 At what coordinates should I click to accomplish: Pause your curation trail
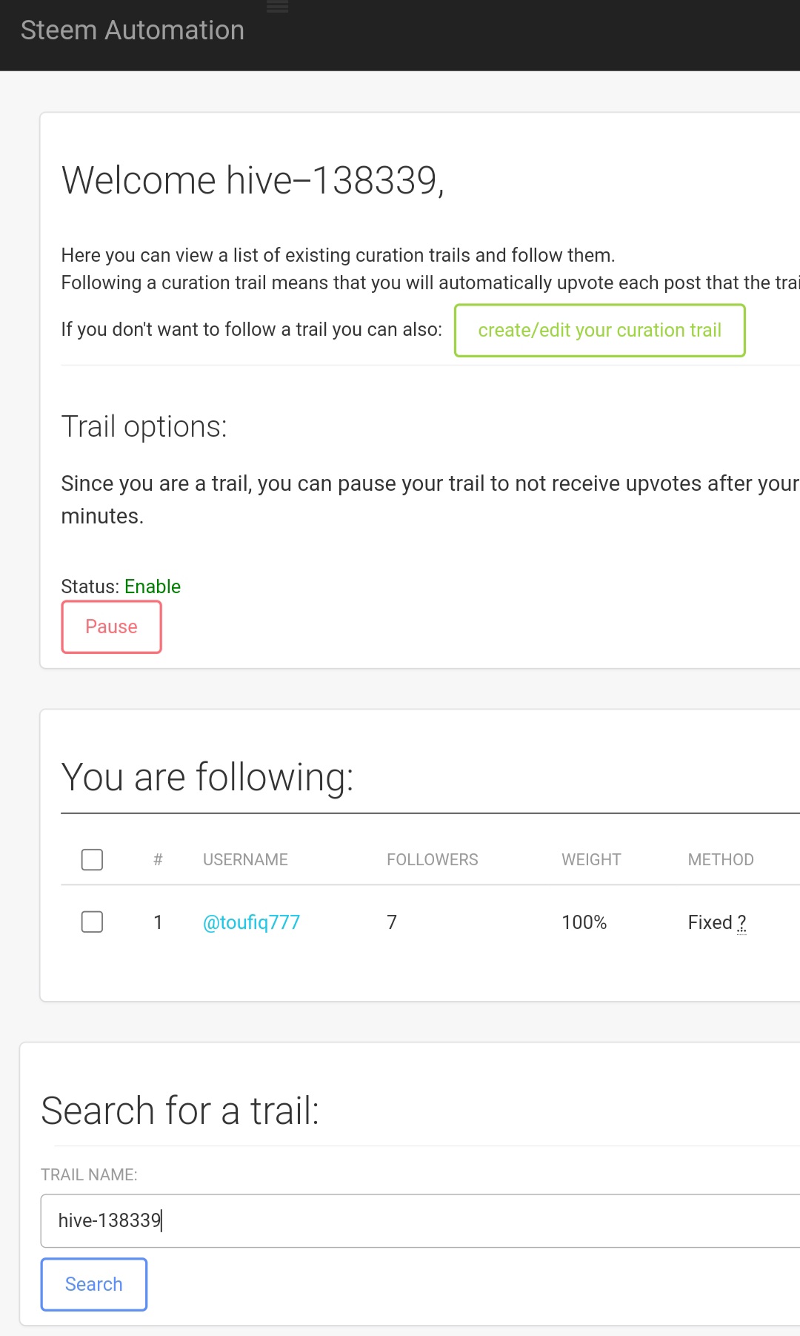click(111, 627)
